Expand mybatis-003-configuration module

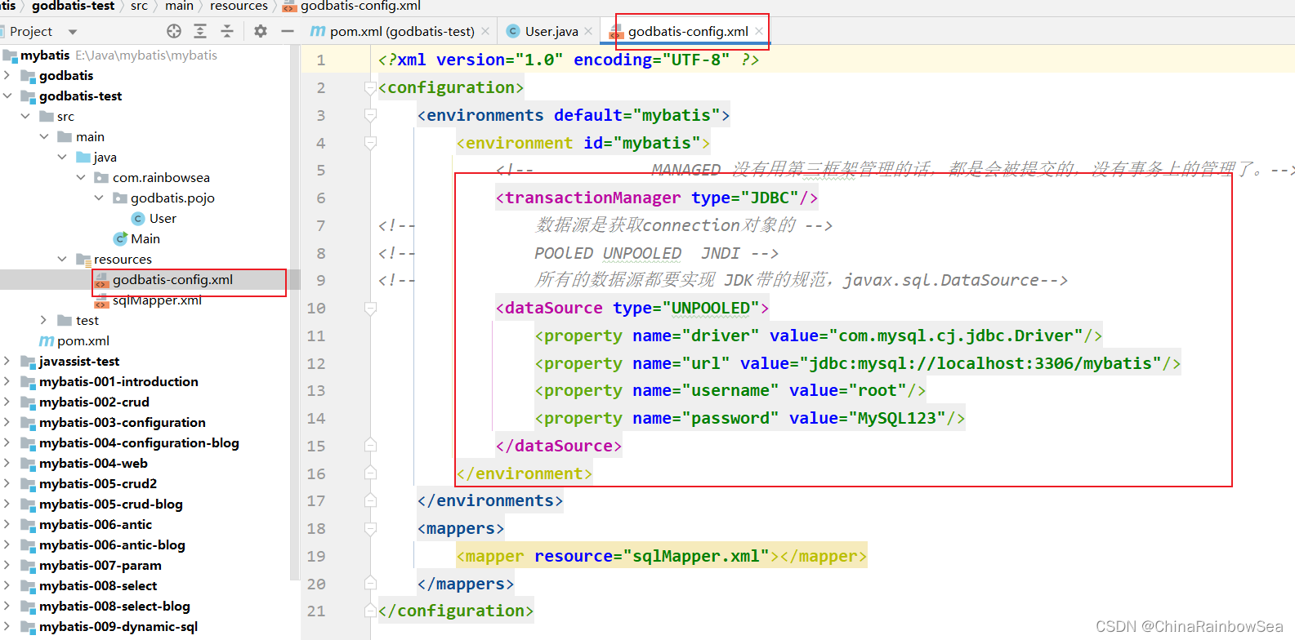click(x=7, y=422)
